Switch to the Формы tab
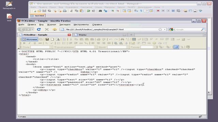 100,35
